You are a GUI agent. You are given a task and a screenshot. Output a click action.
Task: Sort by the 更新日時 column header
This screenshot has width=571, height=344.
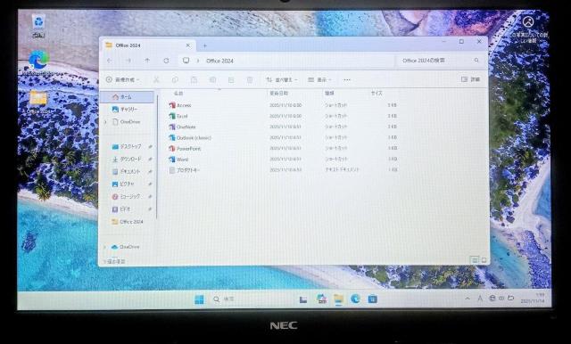(x=278, y=94)
